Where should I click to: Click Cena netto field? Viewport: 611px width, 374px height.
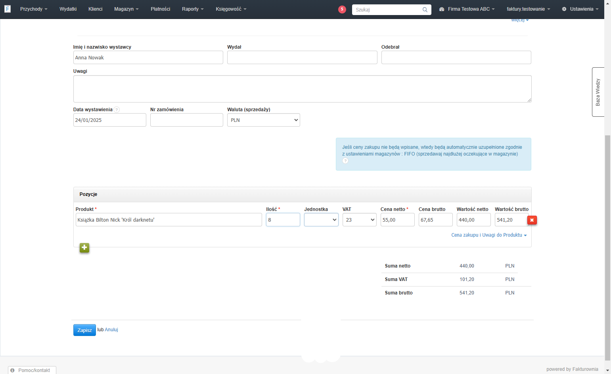click(398, 220)
